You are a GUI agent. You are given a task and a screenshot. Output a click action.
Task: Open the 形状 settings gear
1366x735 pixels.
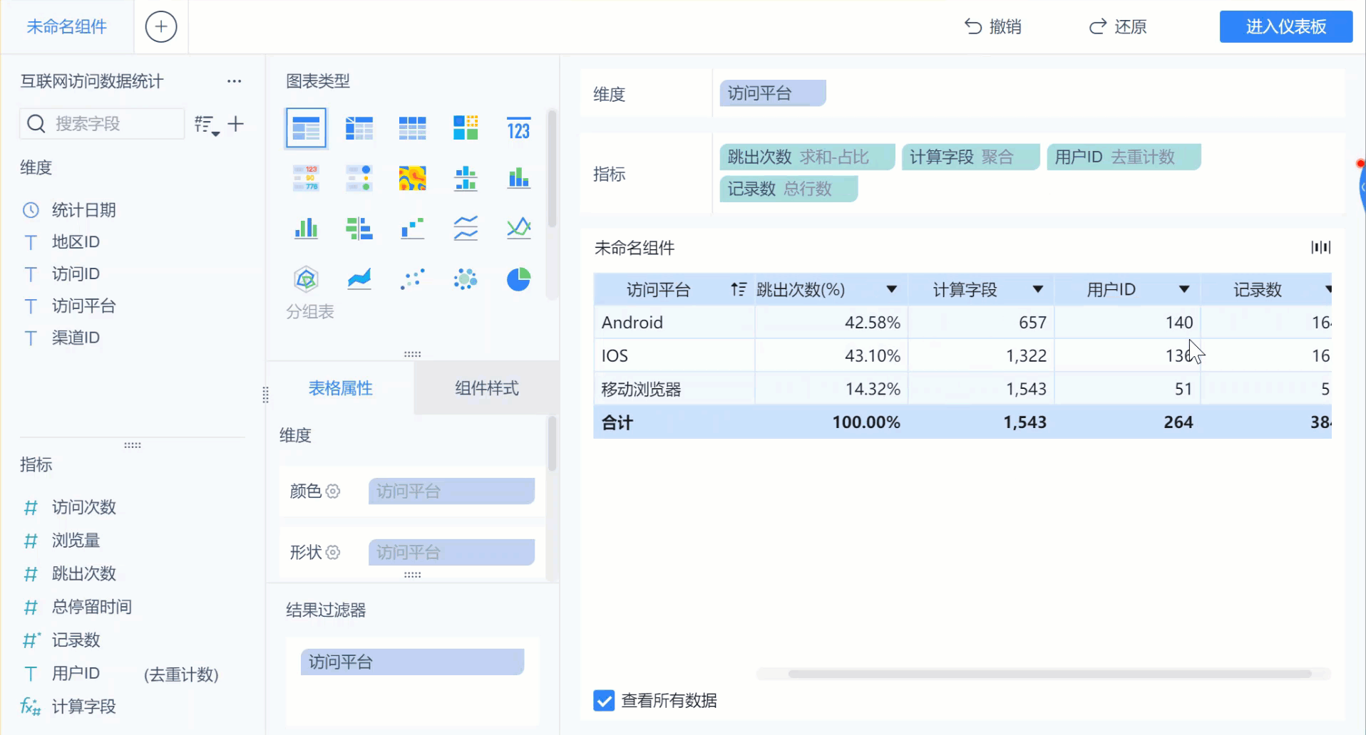(x=333, y=553)
